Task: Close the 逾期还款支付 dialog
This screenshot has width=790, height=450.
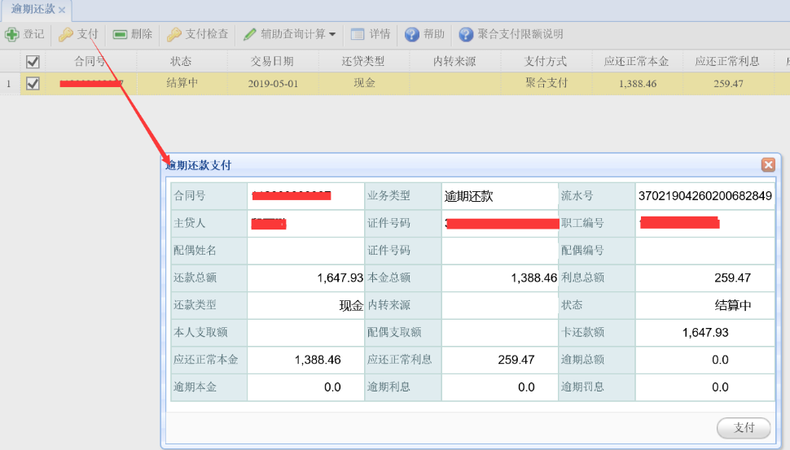Action: tap(768, 164)
